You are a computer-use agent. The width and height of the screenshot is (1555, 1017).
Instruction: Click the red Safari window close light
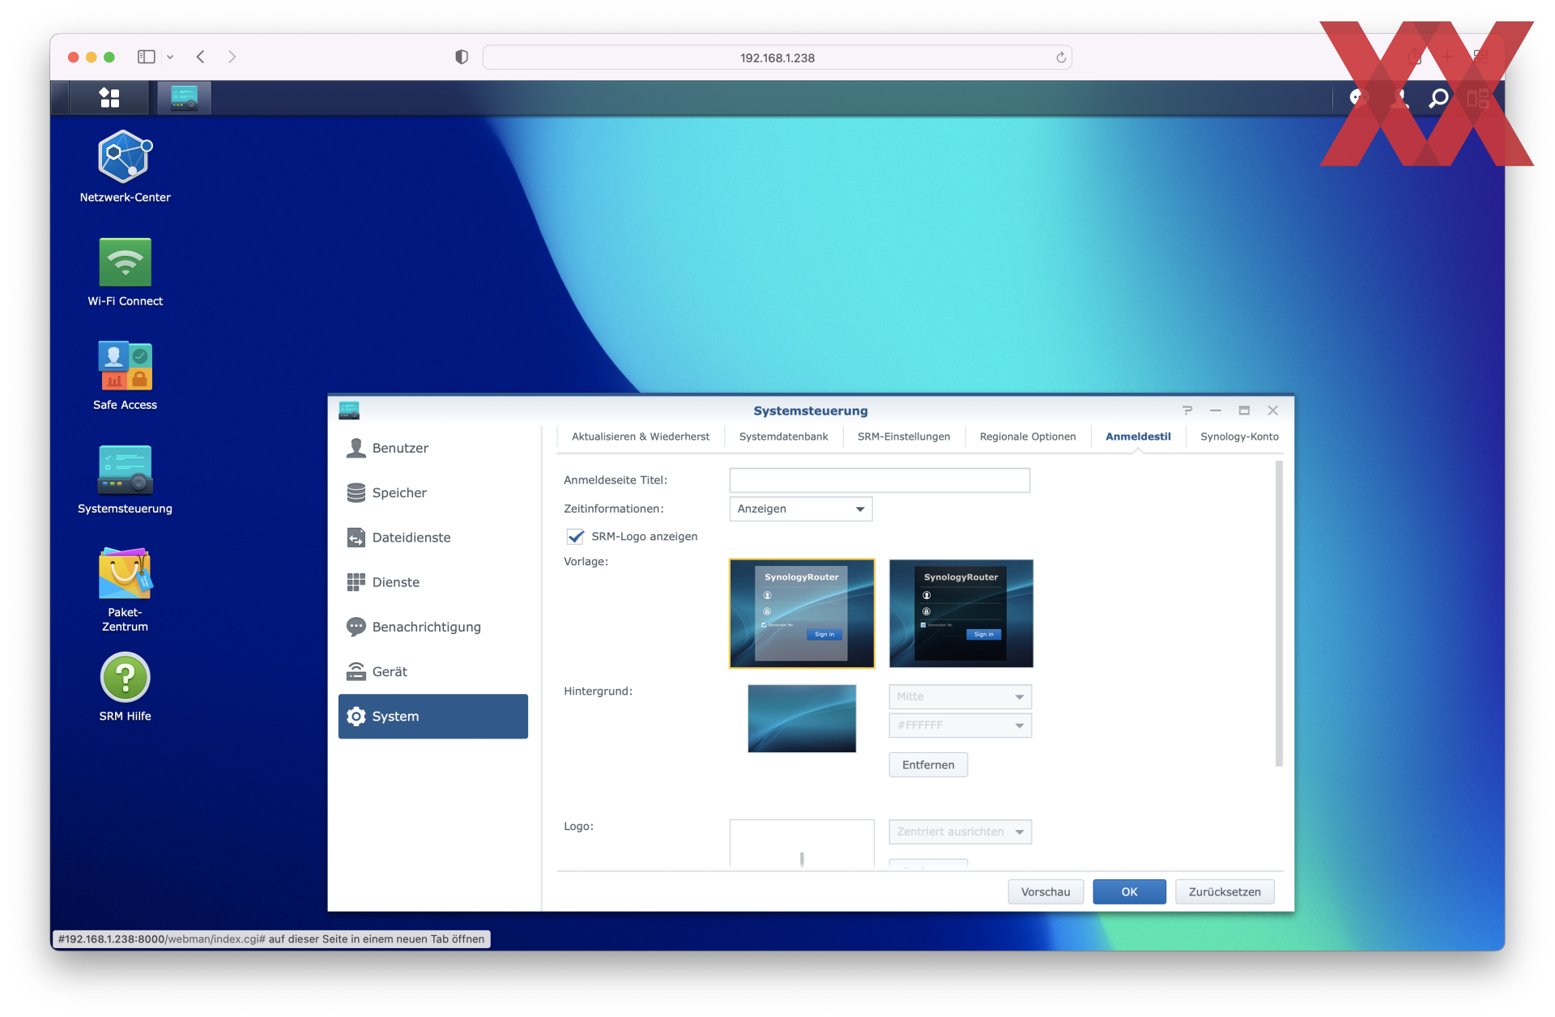[x=74, y=57]
